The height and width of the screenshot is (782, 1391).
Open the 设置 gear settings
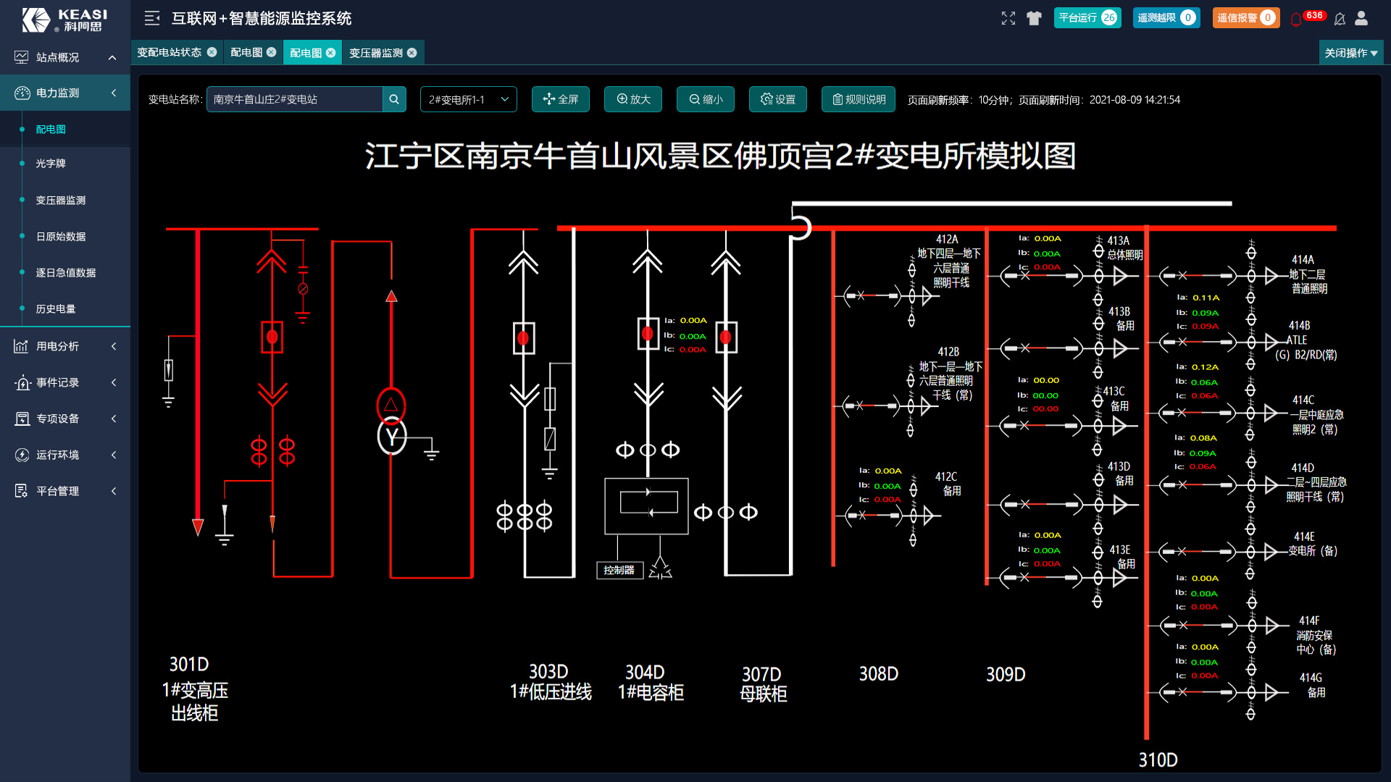(x=777, y=99)
